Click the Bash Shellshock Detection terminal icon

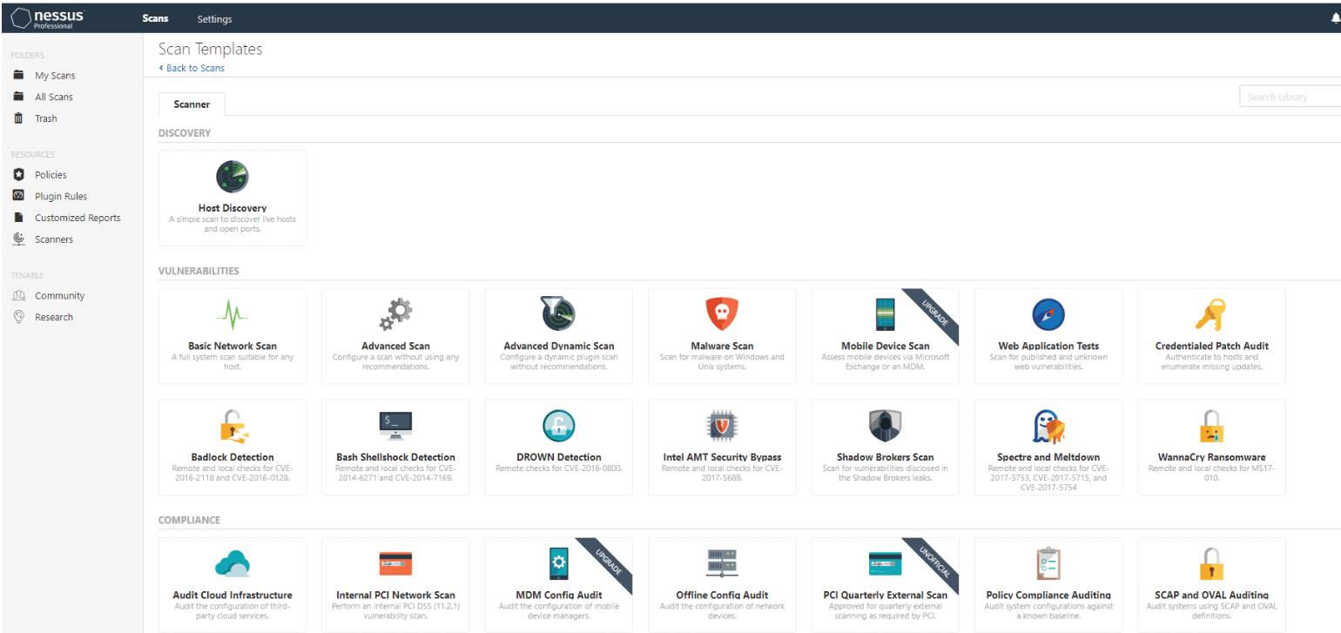[x=395, y=425]
